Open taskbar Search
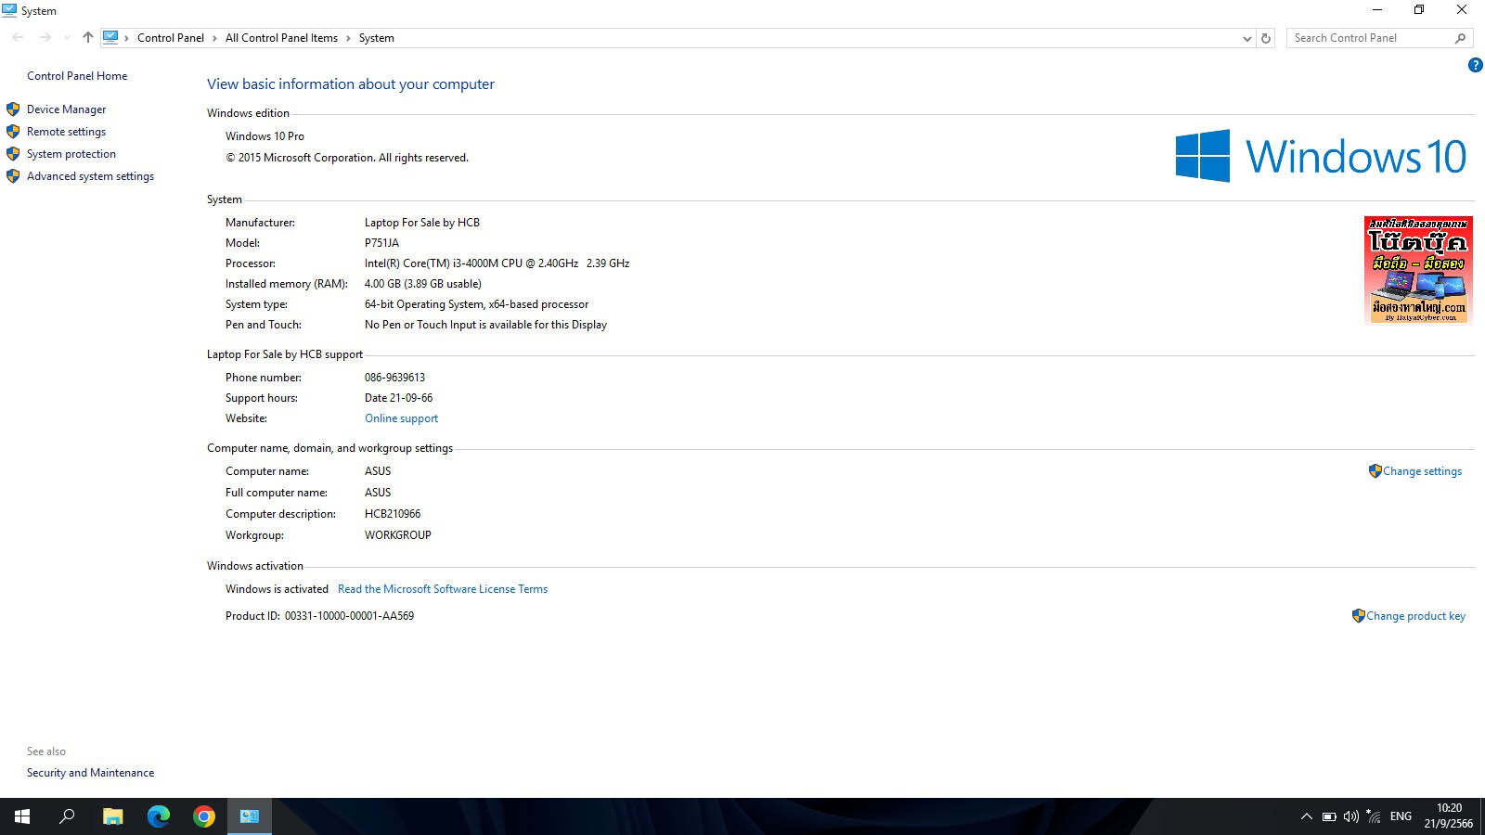The height and width of the screenshot is (835, 1485). [x=67, y=816]
